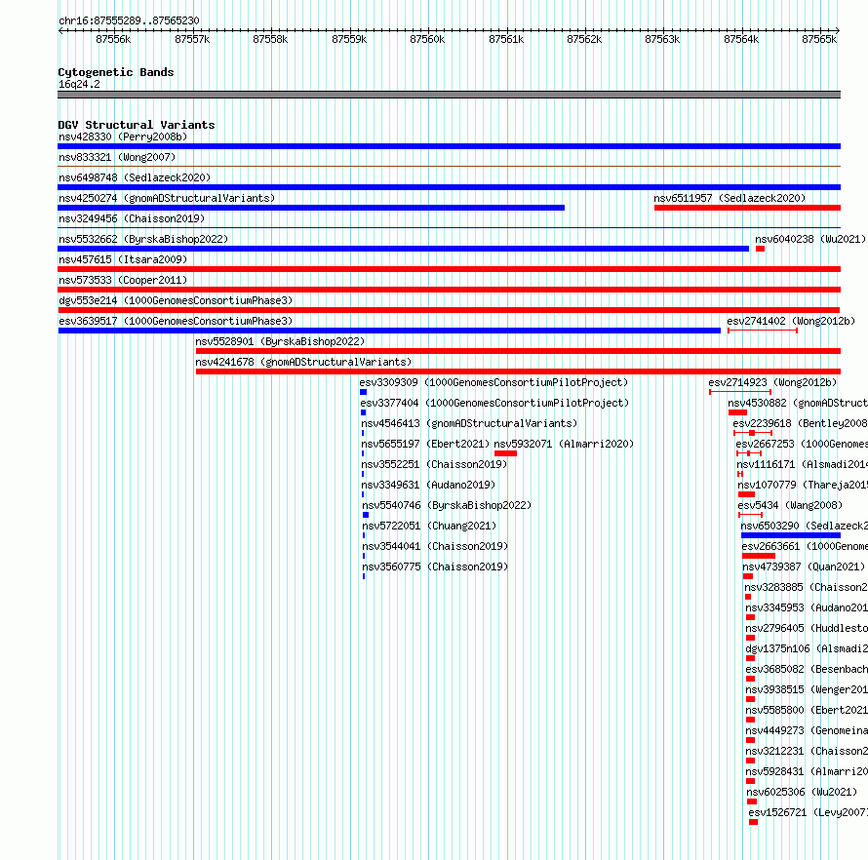
Task: Open nsv3560775 (Chaisson2019) label
Action: pos(435,567)
